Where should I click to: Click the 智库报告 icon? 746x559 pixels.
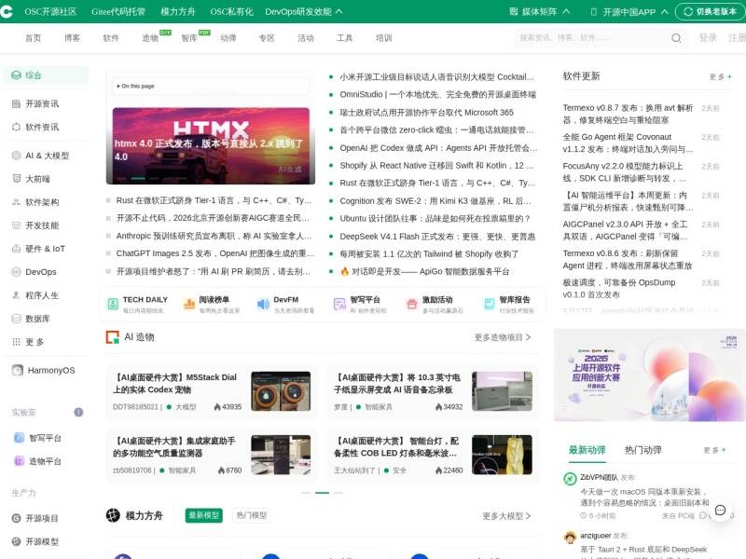tap(489, 305)
